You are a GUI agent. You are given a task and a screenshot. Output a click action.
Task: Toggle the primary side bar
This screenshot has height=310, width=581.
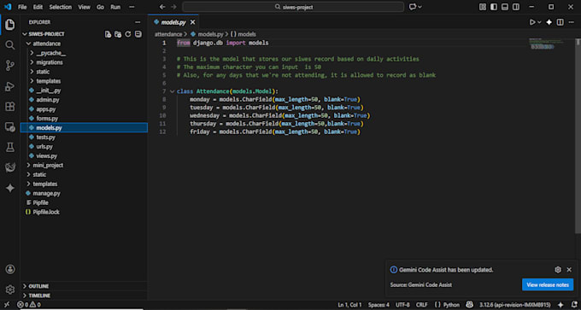tap(494, 7)
